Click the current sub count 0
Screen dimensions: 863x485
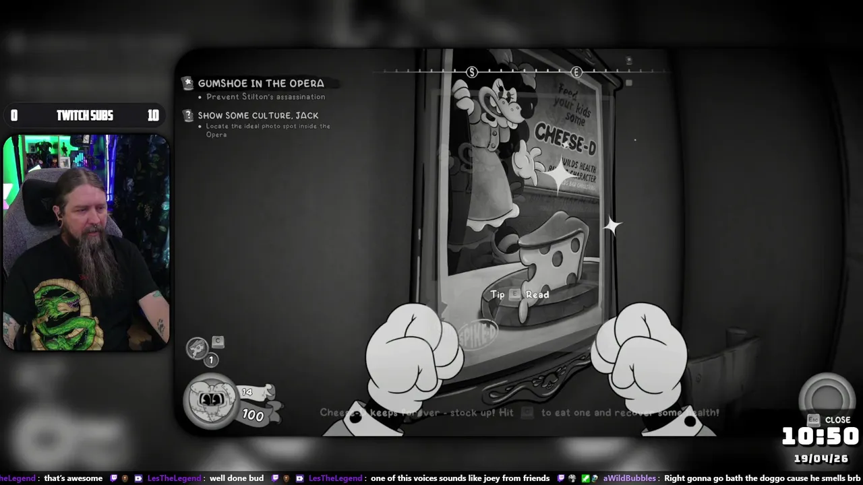tap(14, 116)
